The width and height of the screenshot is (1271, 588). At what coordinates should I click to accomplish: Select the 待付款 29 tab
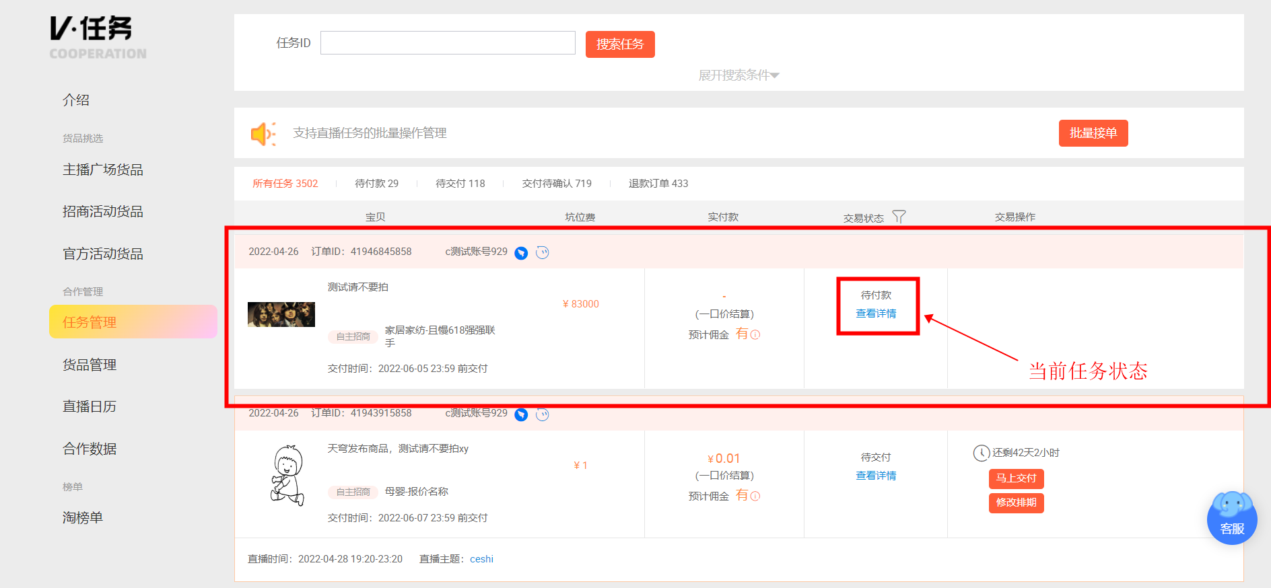click(x=376, y=184)
